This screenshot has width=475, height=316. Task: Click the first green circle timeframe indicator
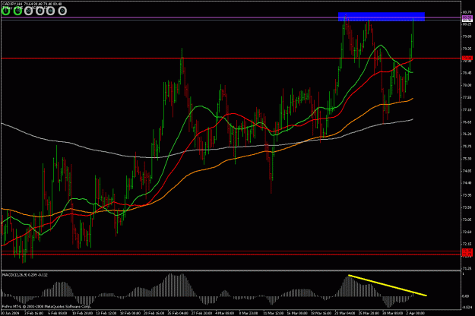pyautogui.click(x=6, y=11)
